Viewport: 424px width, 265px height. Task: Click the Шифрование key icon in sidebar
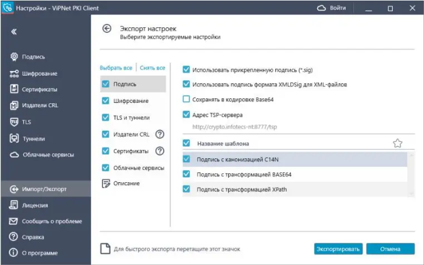pos(14,73)
